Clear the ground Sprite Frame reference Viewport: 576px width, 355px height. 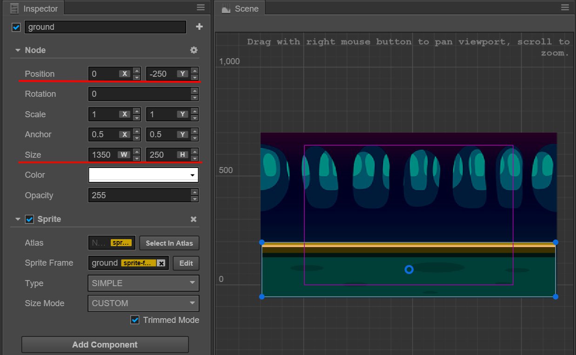click(161, 263)
